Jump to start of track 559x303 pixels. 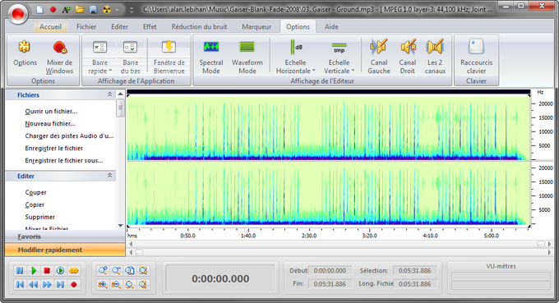(x=20, y=284)
